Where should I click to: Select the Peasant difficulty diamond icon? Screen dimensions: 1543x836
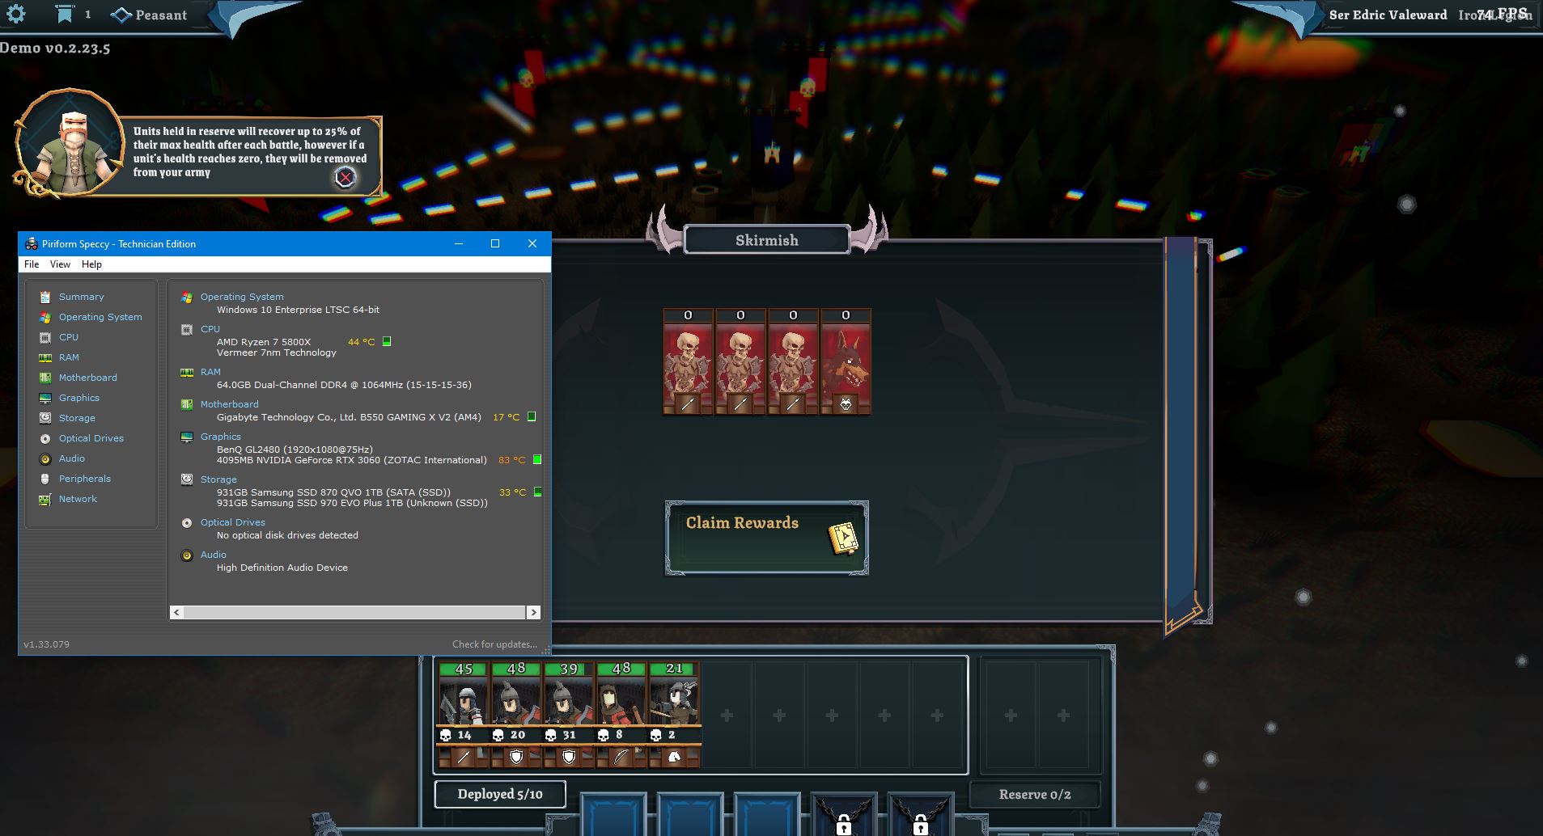(x=121, y=15)
